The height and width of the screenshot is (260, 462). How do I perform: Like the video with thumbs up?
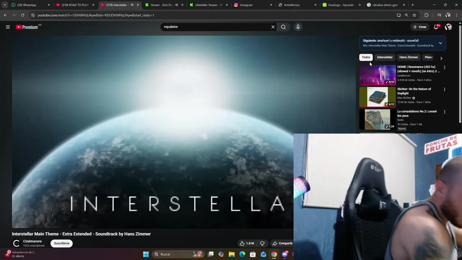click(247, 243)
